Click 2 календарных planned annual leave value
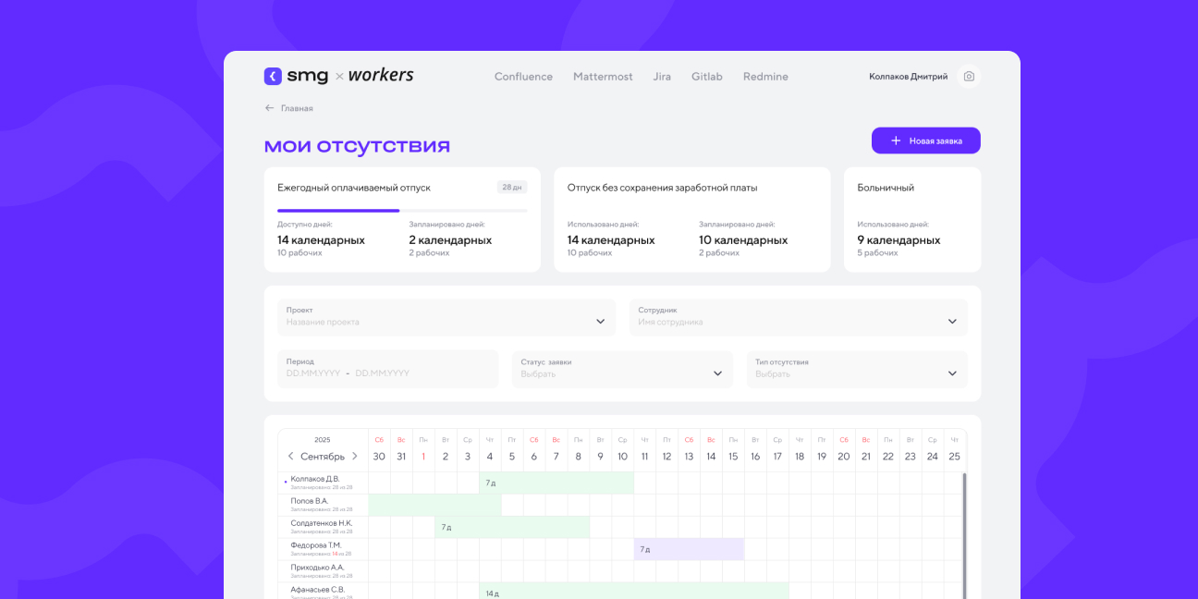 [x=450, y=240]
